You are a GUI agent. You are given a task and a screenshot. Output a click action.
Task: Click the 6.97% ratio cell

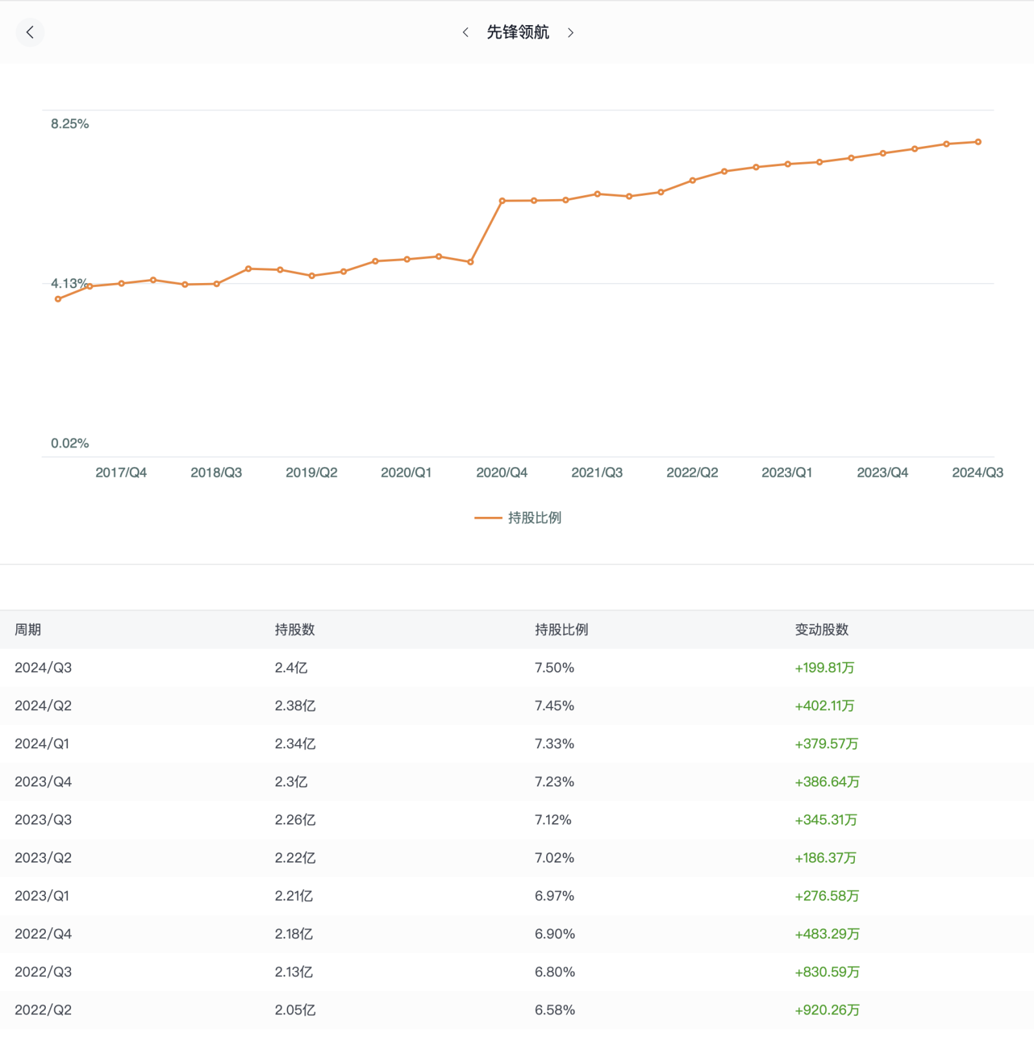point(554,896)
